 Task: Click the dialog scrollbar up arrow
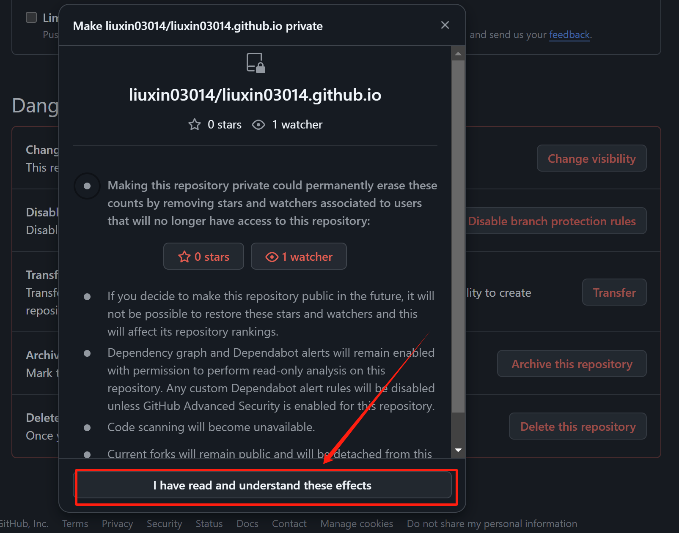click(458, 54)
